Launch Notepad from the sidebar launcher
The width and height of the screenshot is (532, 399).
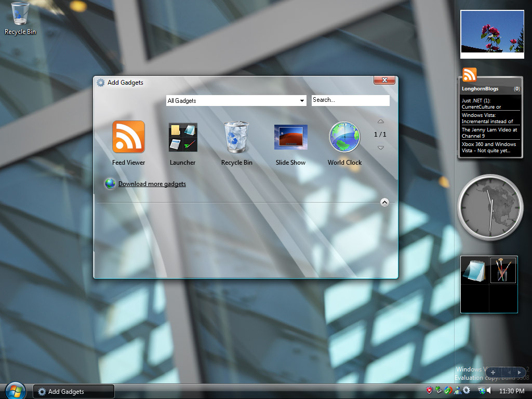[x=475, y=270]
